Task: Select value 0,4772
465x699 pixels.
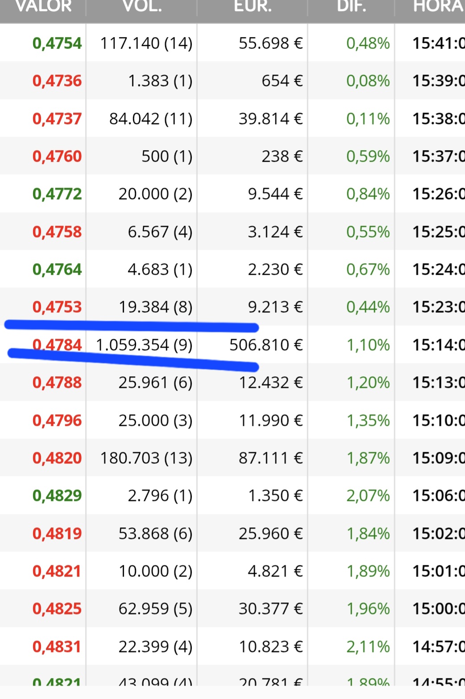Action: point(57,194)
